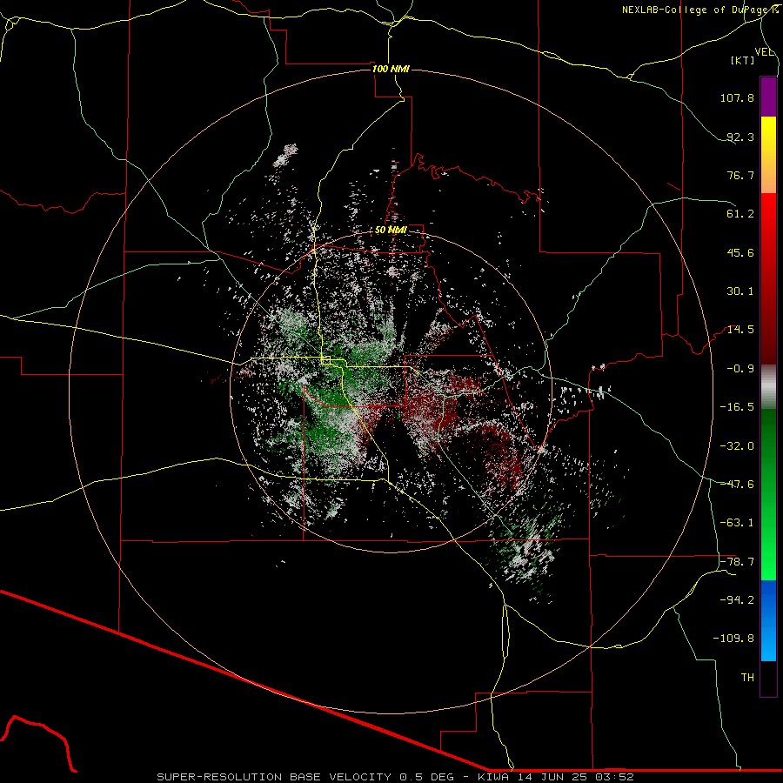Click the -16.5 velocity scale value

737,407
